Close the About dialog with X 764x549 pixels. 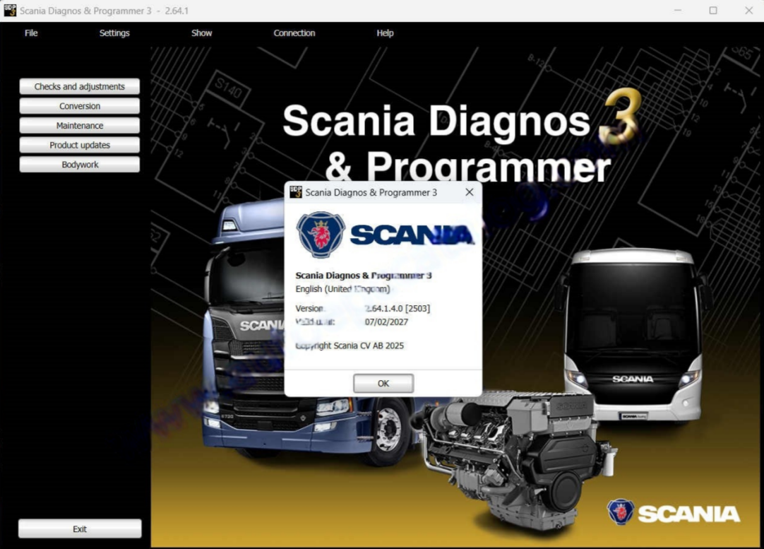(470, 192)
